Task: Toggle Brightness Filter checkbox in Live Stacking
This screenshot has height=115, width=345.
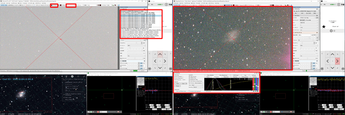Action: pyautogui.click(x=189, y=79)
